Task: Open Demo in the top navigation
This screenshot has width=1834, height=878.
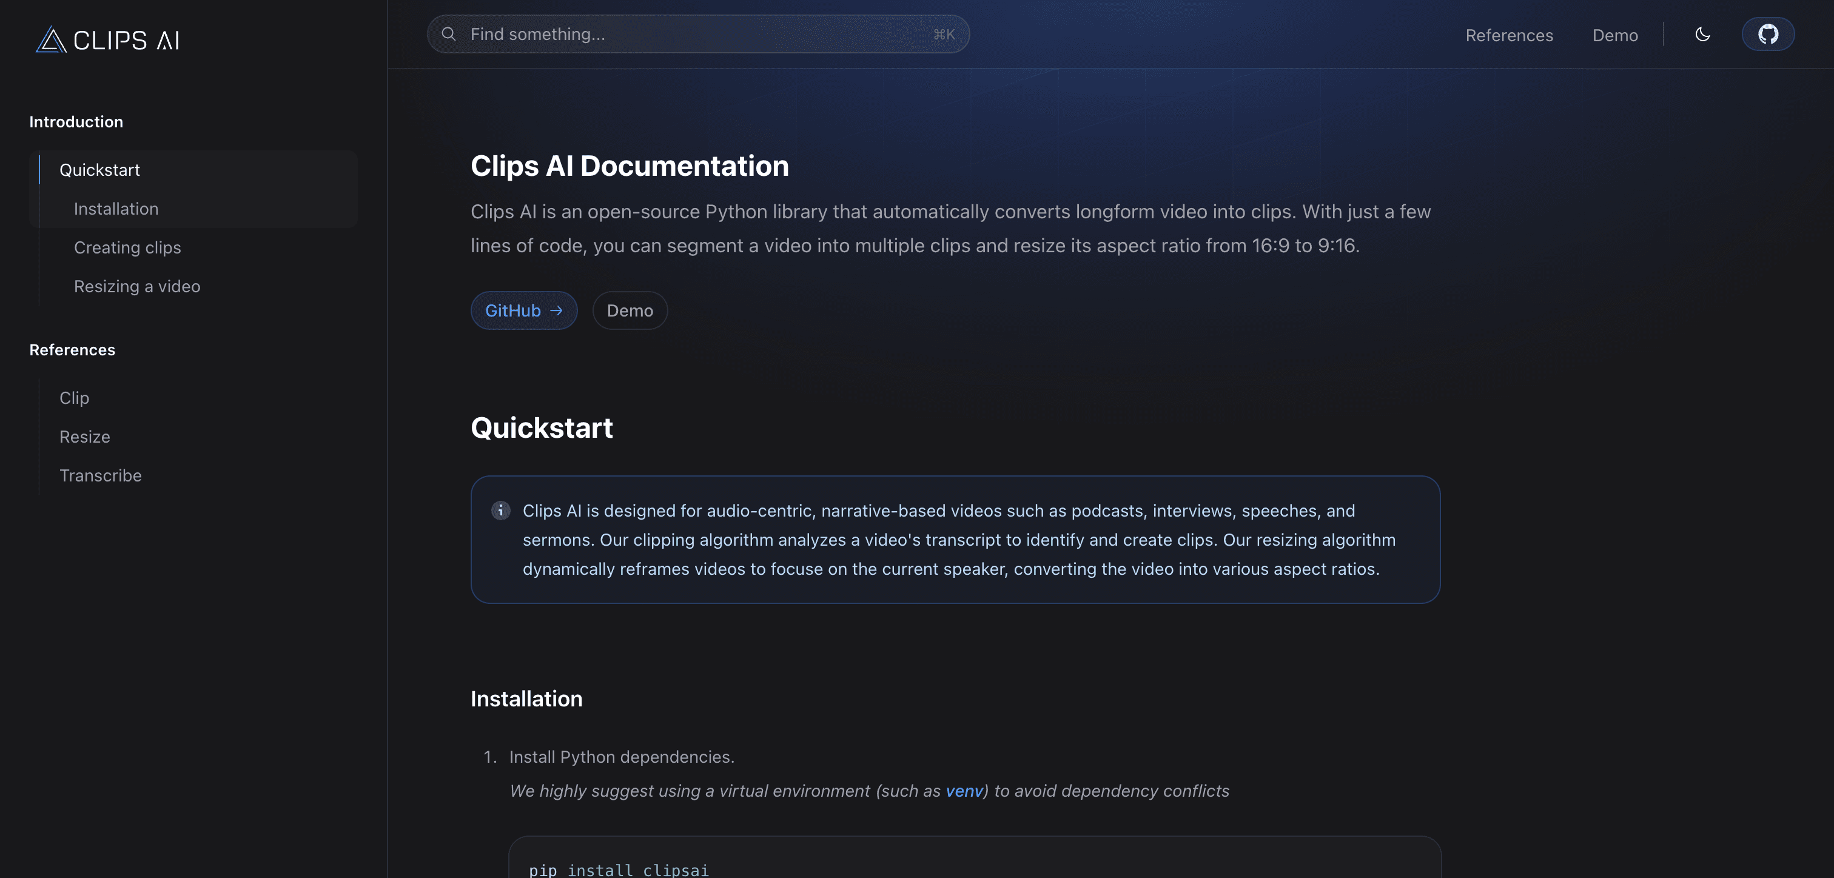Action: [1614, 35]
